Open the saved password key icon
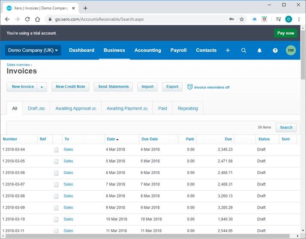 click(232, 19)
